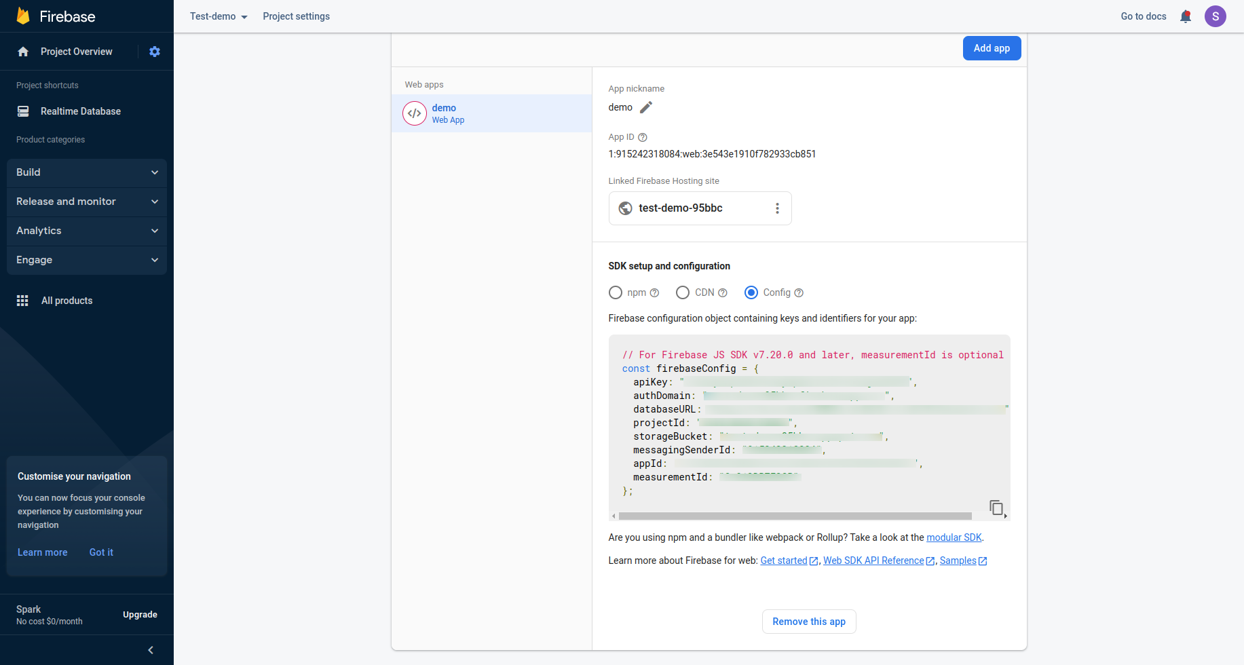
Task: Click the Add app button
Action: (x=992, y=48)
